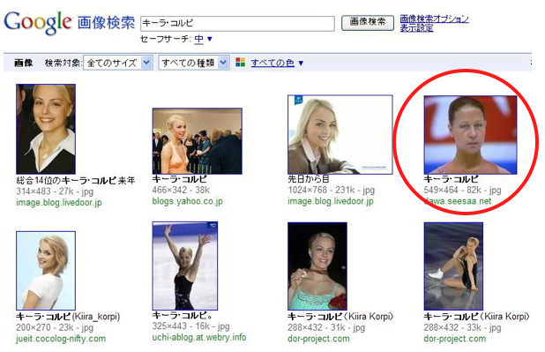Open thumbnail of skater sitting on ice
The width and height of the screenshot is (545, 352).
click(x=453, y=266)
